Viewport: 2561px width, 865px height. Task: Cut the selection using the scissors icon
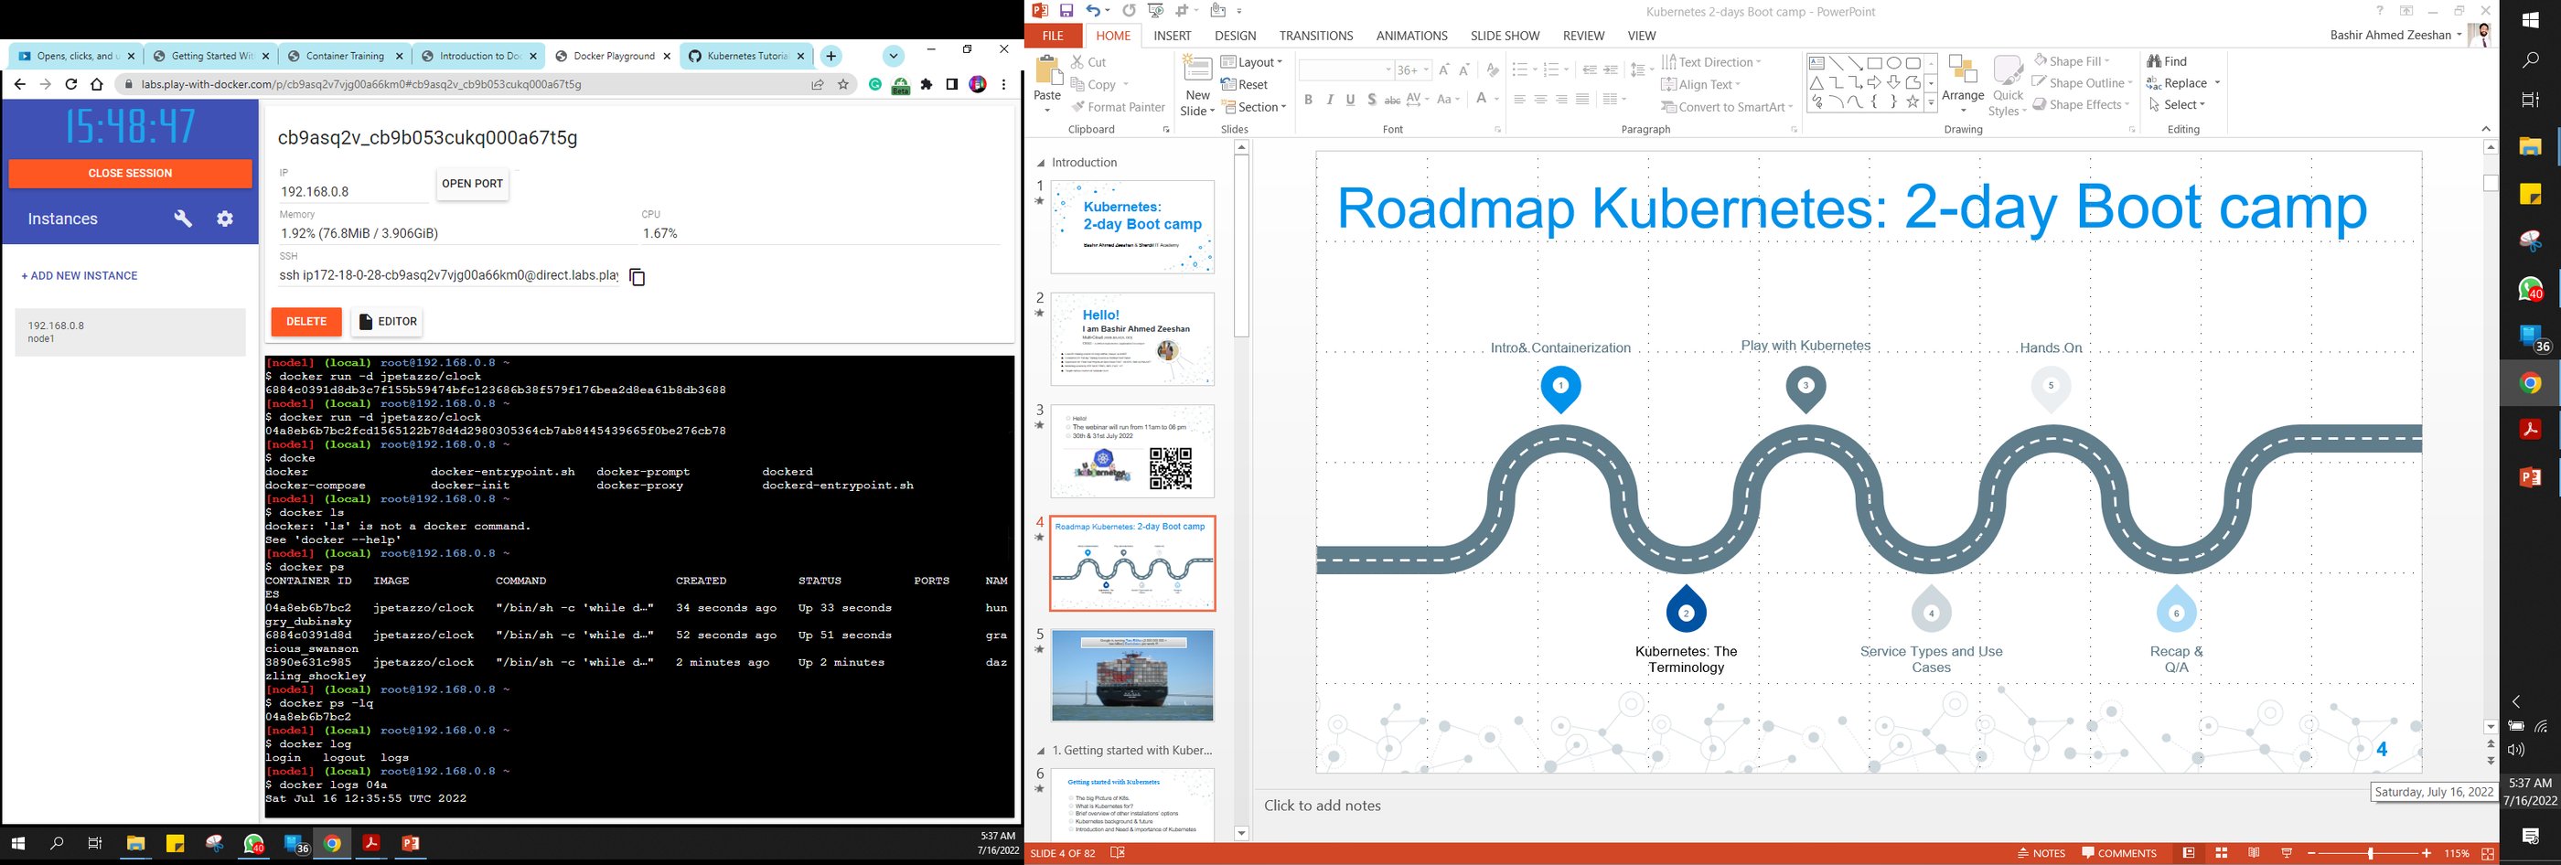1077,61
